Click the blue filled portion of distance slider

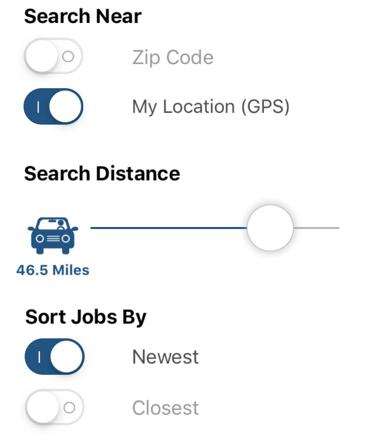pos(168,228)
